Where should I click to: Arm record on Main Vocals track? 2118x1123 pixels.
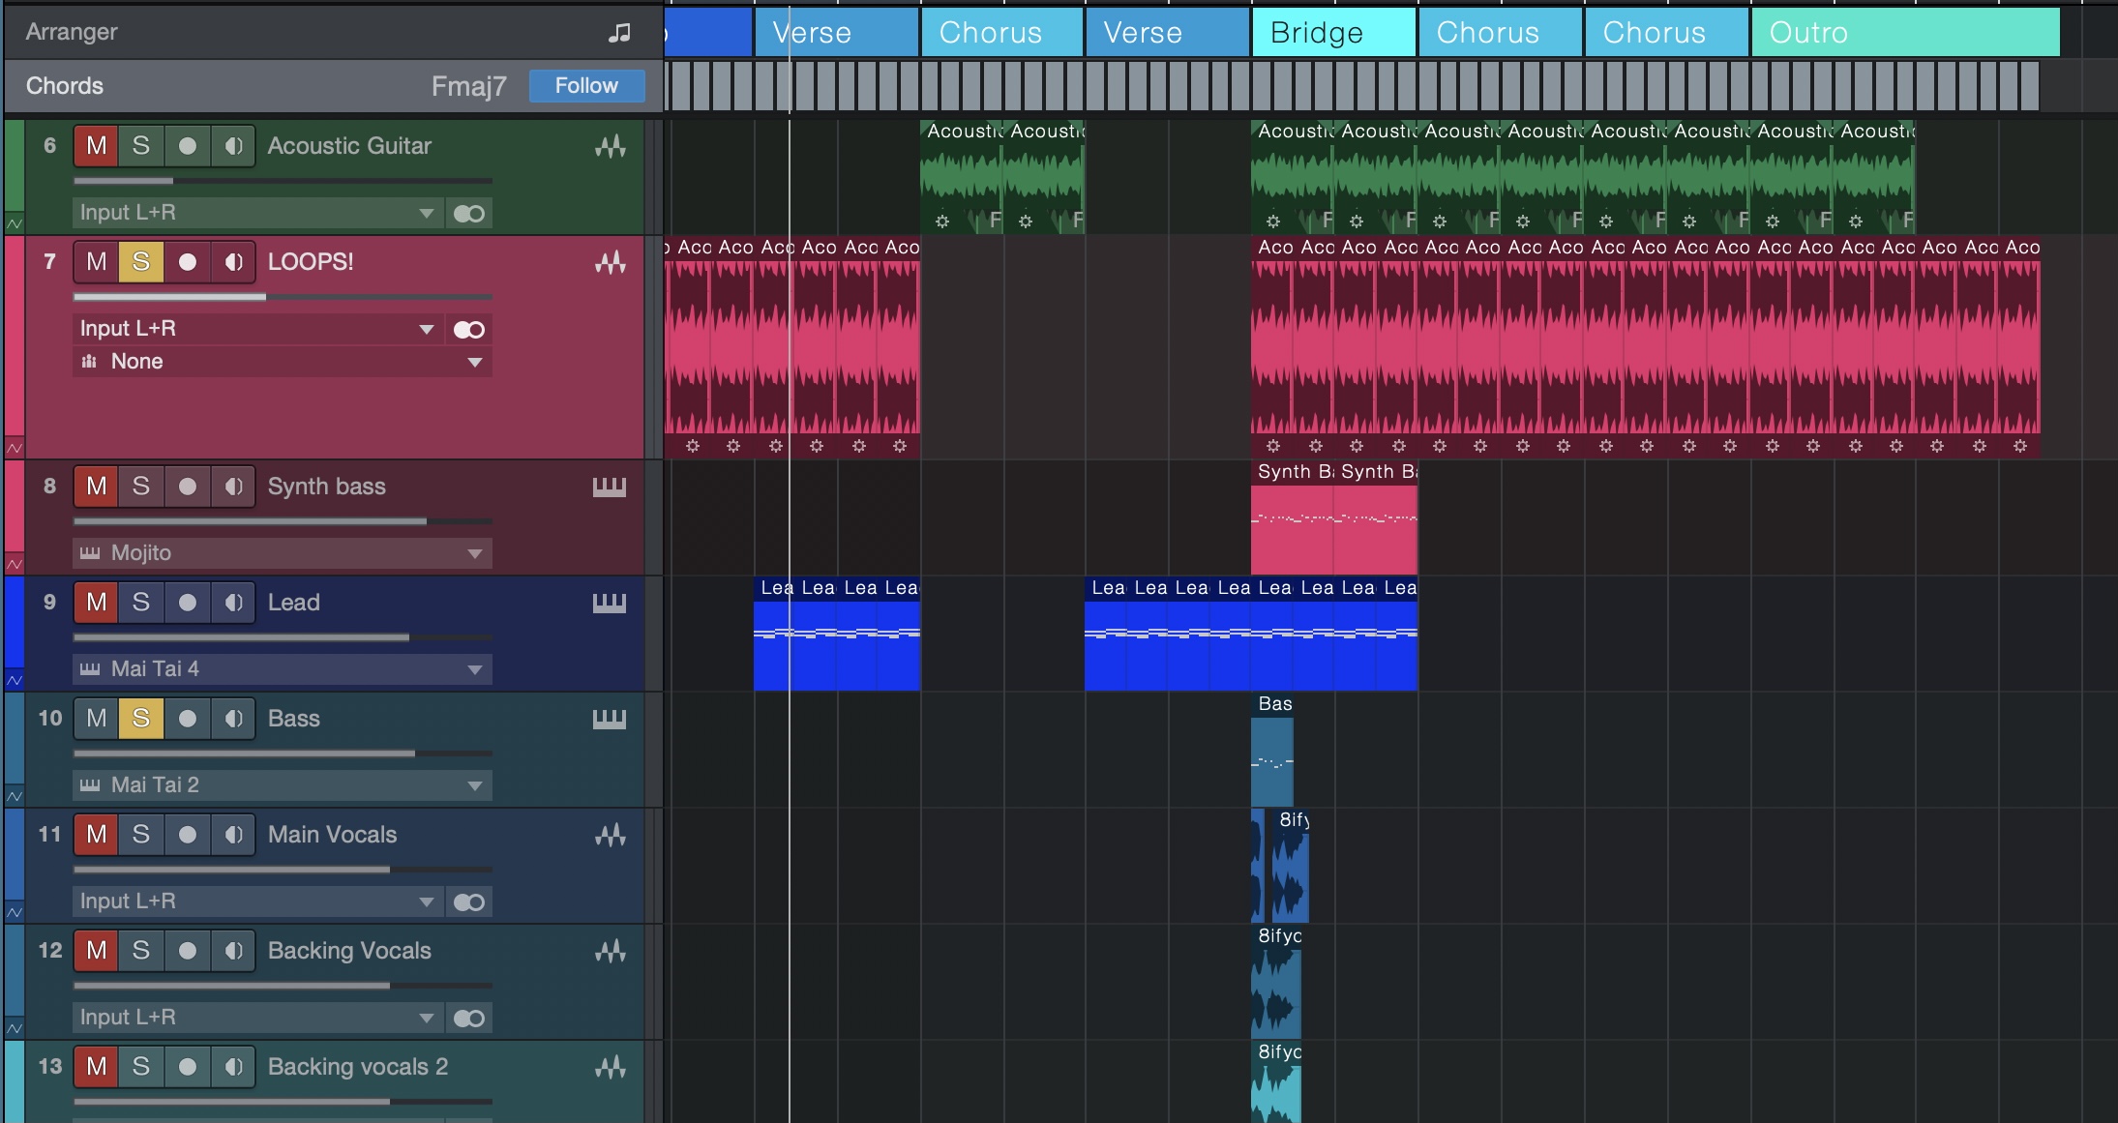coord(188,835)
